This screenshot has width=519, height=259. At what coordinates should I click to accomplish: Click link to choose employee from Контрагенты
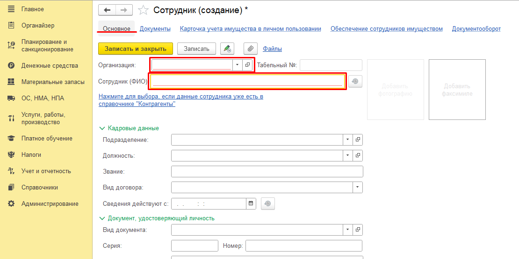coord(181,100)
